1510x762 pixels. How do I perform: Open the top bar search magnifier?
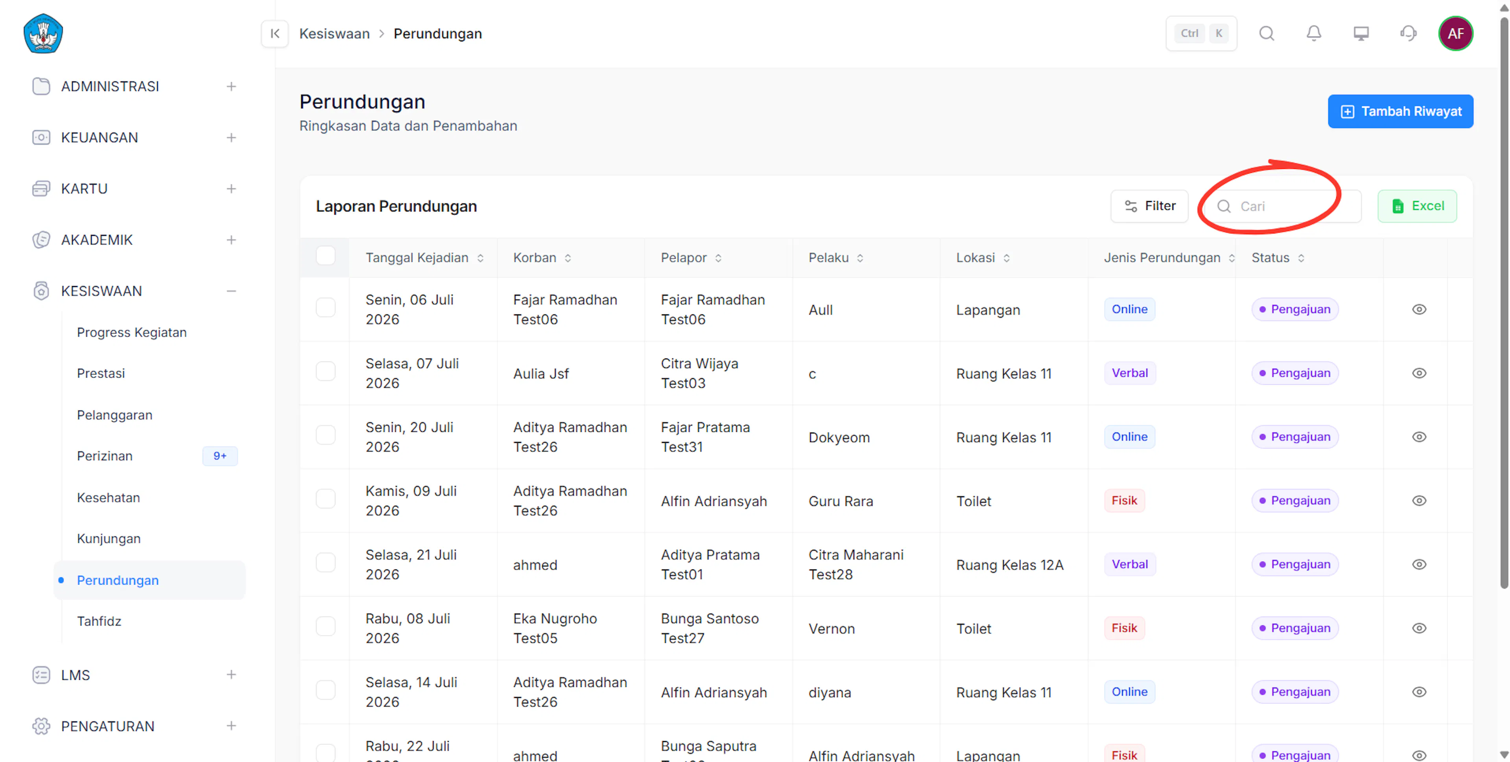1267,33
